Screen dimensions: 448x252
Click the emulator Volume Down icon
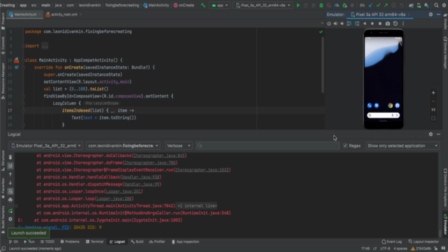tap(342, 24)
